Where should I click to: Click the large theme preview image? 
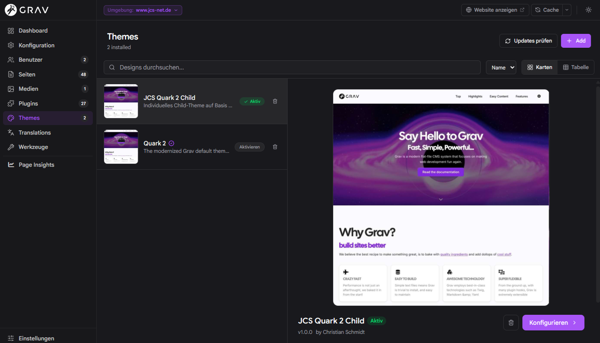(x=441, y=198)
